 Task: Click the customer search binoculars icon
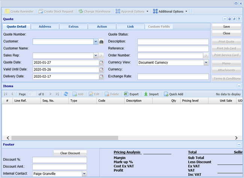point(101,42)
